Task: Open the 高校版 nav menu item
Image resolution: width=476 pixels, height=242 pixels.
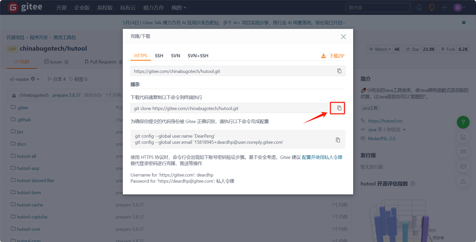Action: tap(105, 8)
